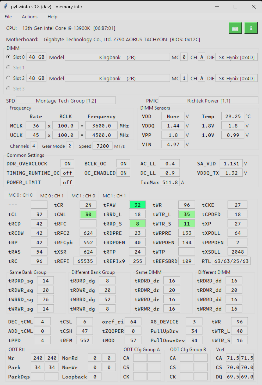Click the tRFM value 552

click(x=85, y=341)
